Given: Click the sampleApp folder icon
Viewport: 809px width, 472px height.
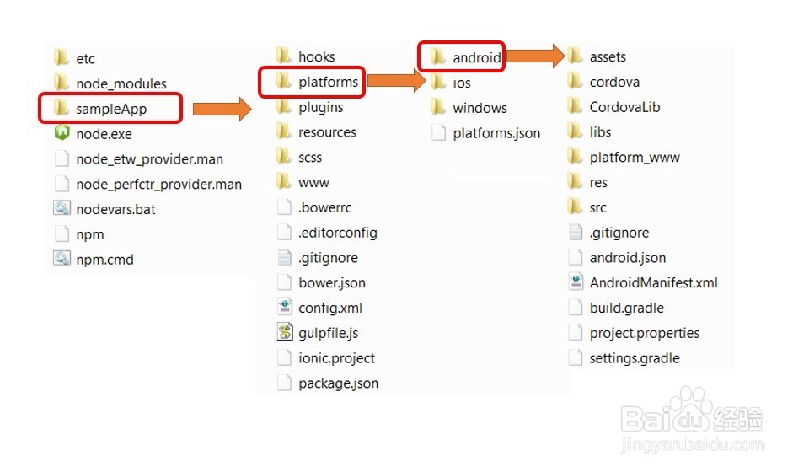Looking at the screenshot, I should click(x=62, y=109).
